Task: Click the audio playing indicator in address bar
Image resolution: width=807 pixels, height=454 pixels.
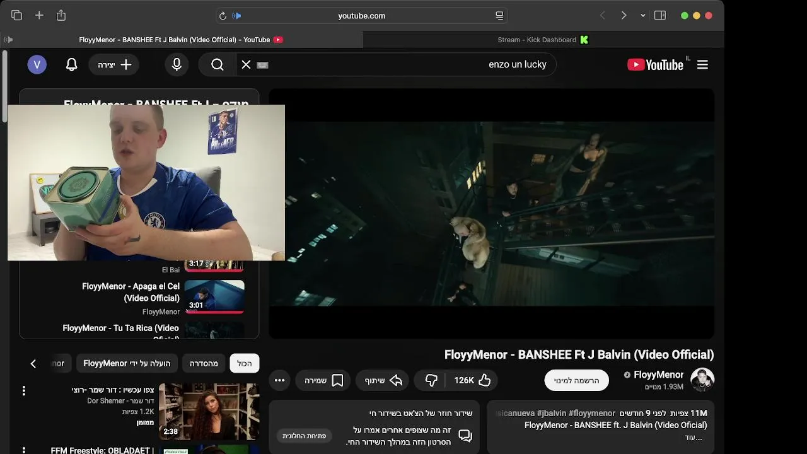Action: pyautogui.click(x=236, y=16)
